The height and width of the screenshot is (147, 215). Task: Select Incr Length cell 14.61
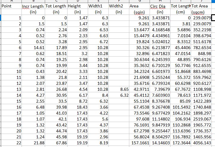coord(33,48)
